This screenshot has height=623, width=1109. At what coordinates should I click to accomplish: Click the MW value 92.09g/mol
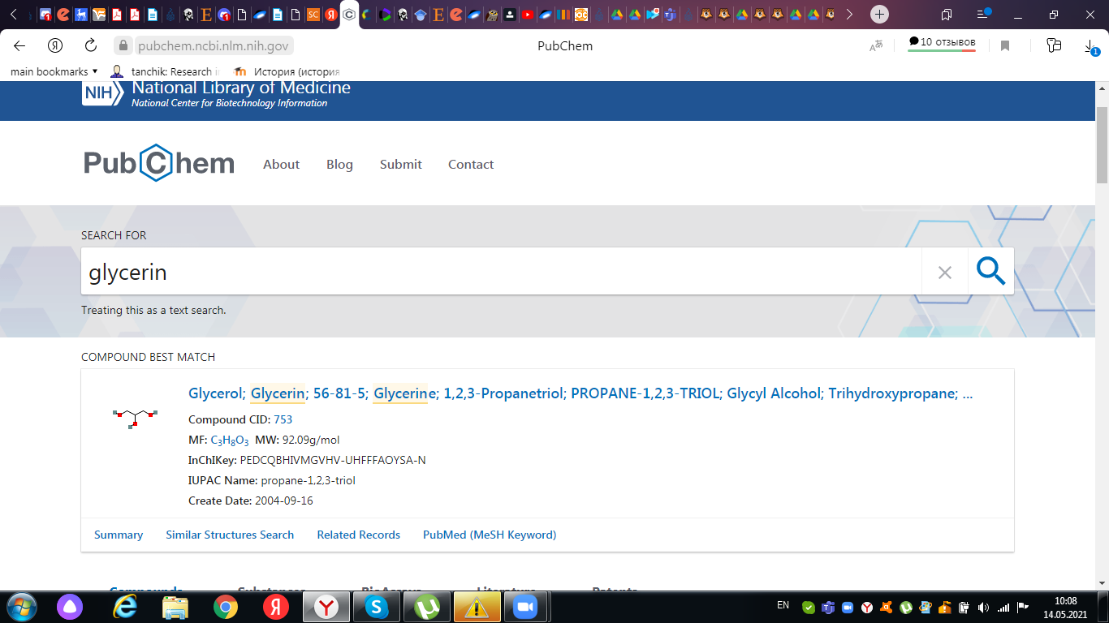click(311, 440)
